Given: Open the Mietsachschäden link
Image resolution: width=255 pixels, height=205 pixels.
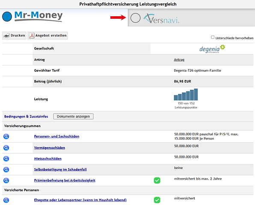Looking at the screenshot, I should click(x=48, y=159).
